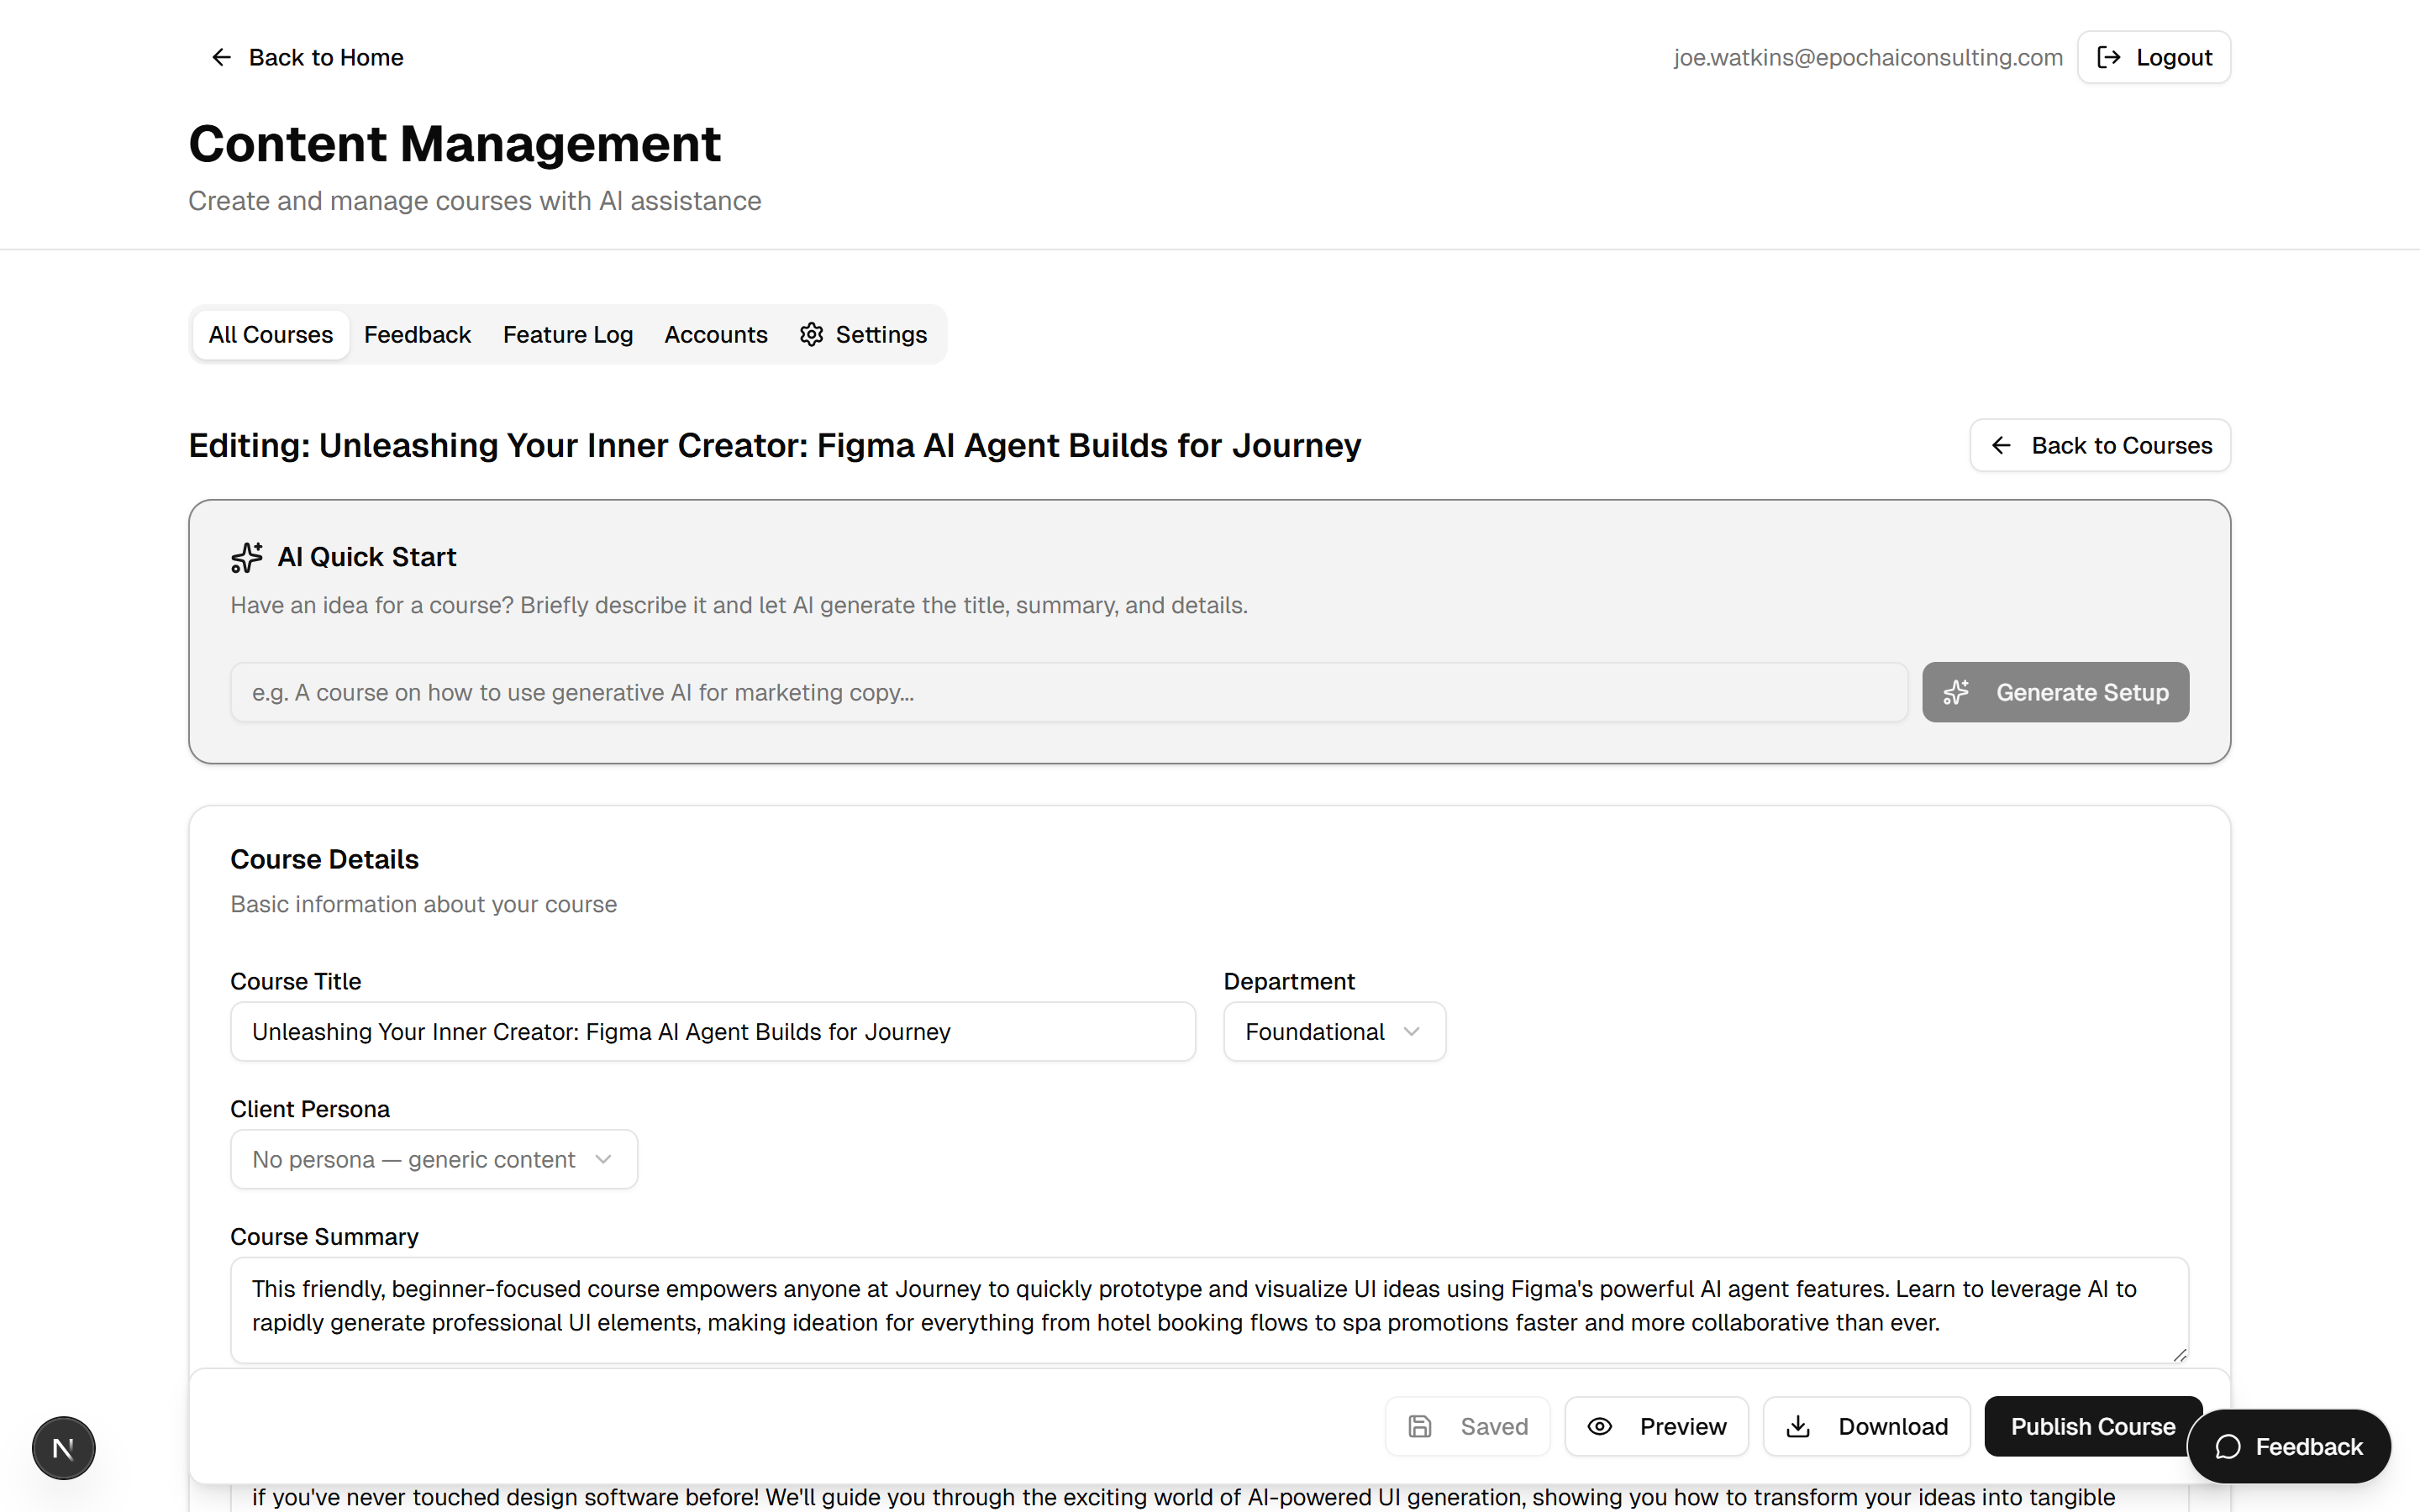Click the 'Basic information about your course' text
Viewport: 2420px width, 1512px height.
(x=424, y=904)
